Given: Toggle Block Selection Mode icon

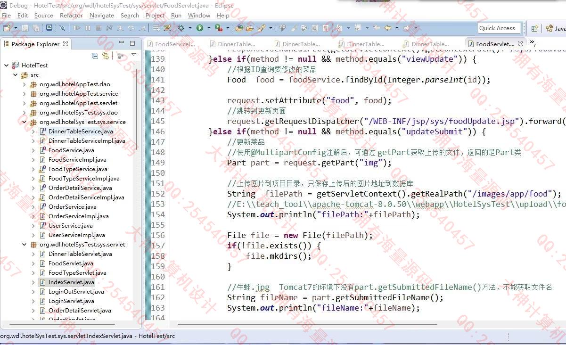Looking at the screenshot, I should pos(315,28).
